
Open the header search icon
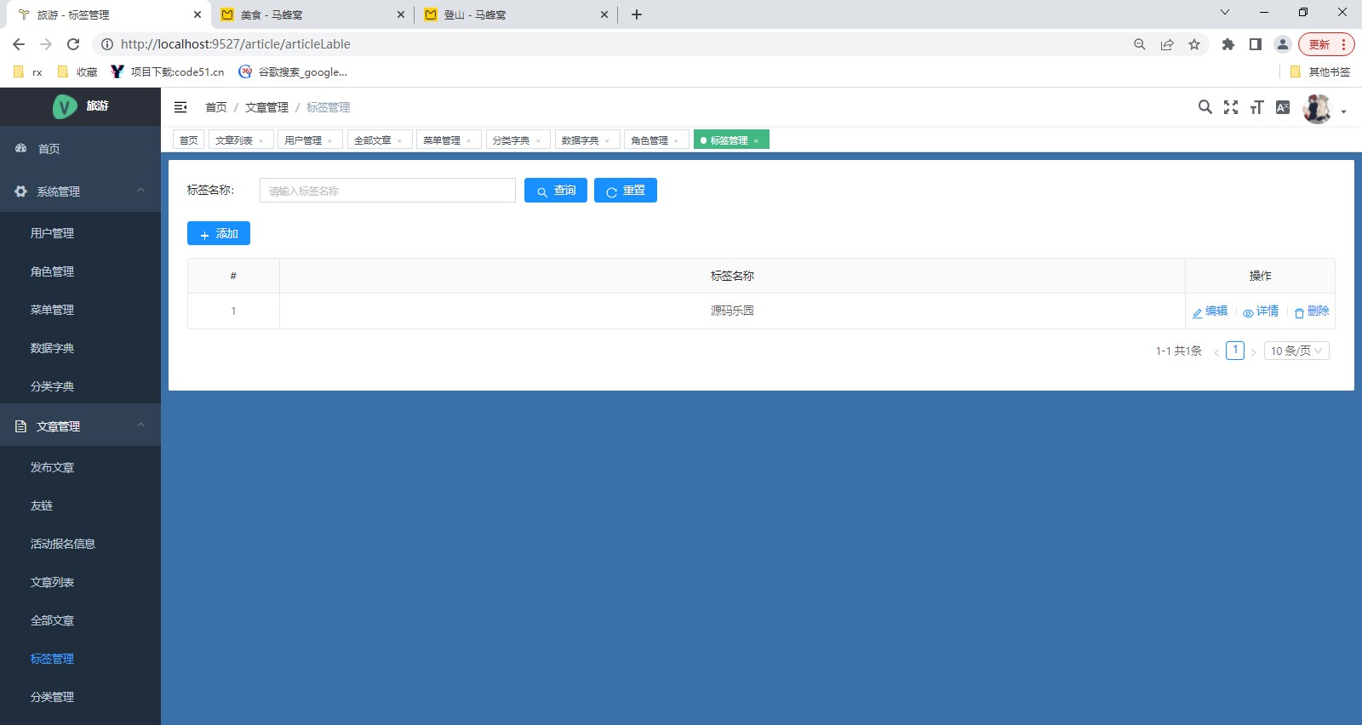(x=1205, y=106)
